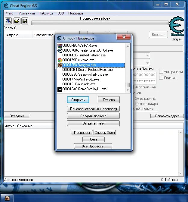Select 00000B6C-SearchFilterHost.exe
Screen dimensions: 188x202
point(91,74)
